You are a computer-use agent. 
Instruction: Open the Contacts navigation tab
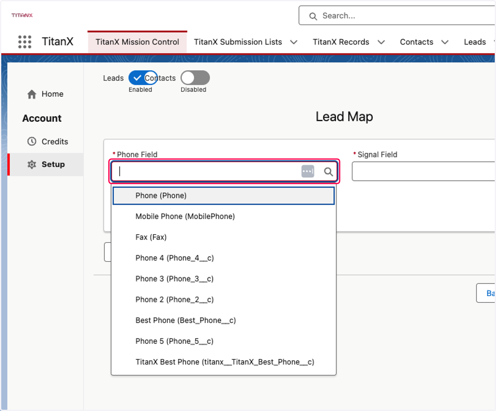pyautogui.click(x=417, y=42)
